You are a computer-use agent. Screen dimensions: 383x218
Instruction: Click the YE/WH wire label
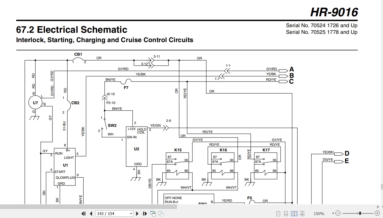tap(328, 152)
